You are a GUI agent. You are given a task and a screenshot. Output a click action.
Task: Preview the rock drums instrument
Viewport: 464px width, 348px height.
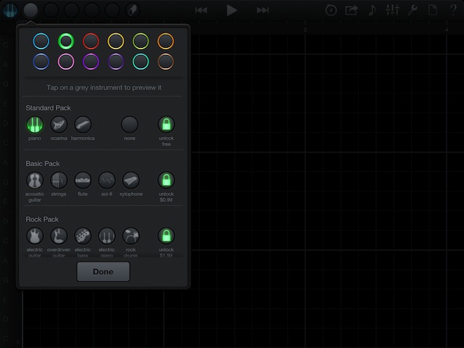pyautogui.click(x=130, y=236)
